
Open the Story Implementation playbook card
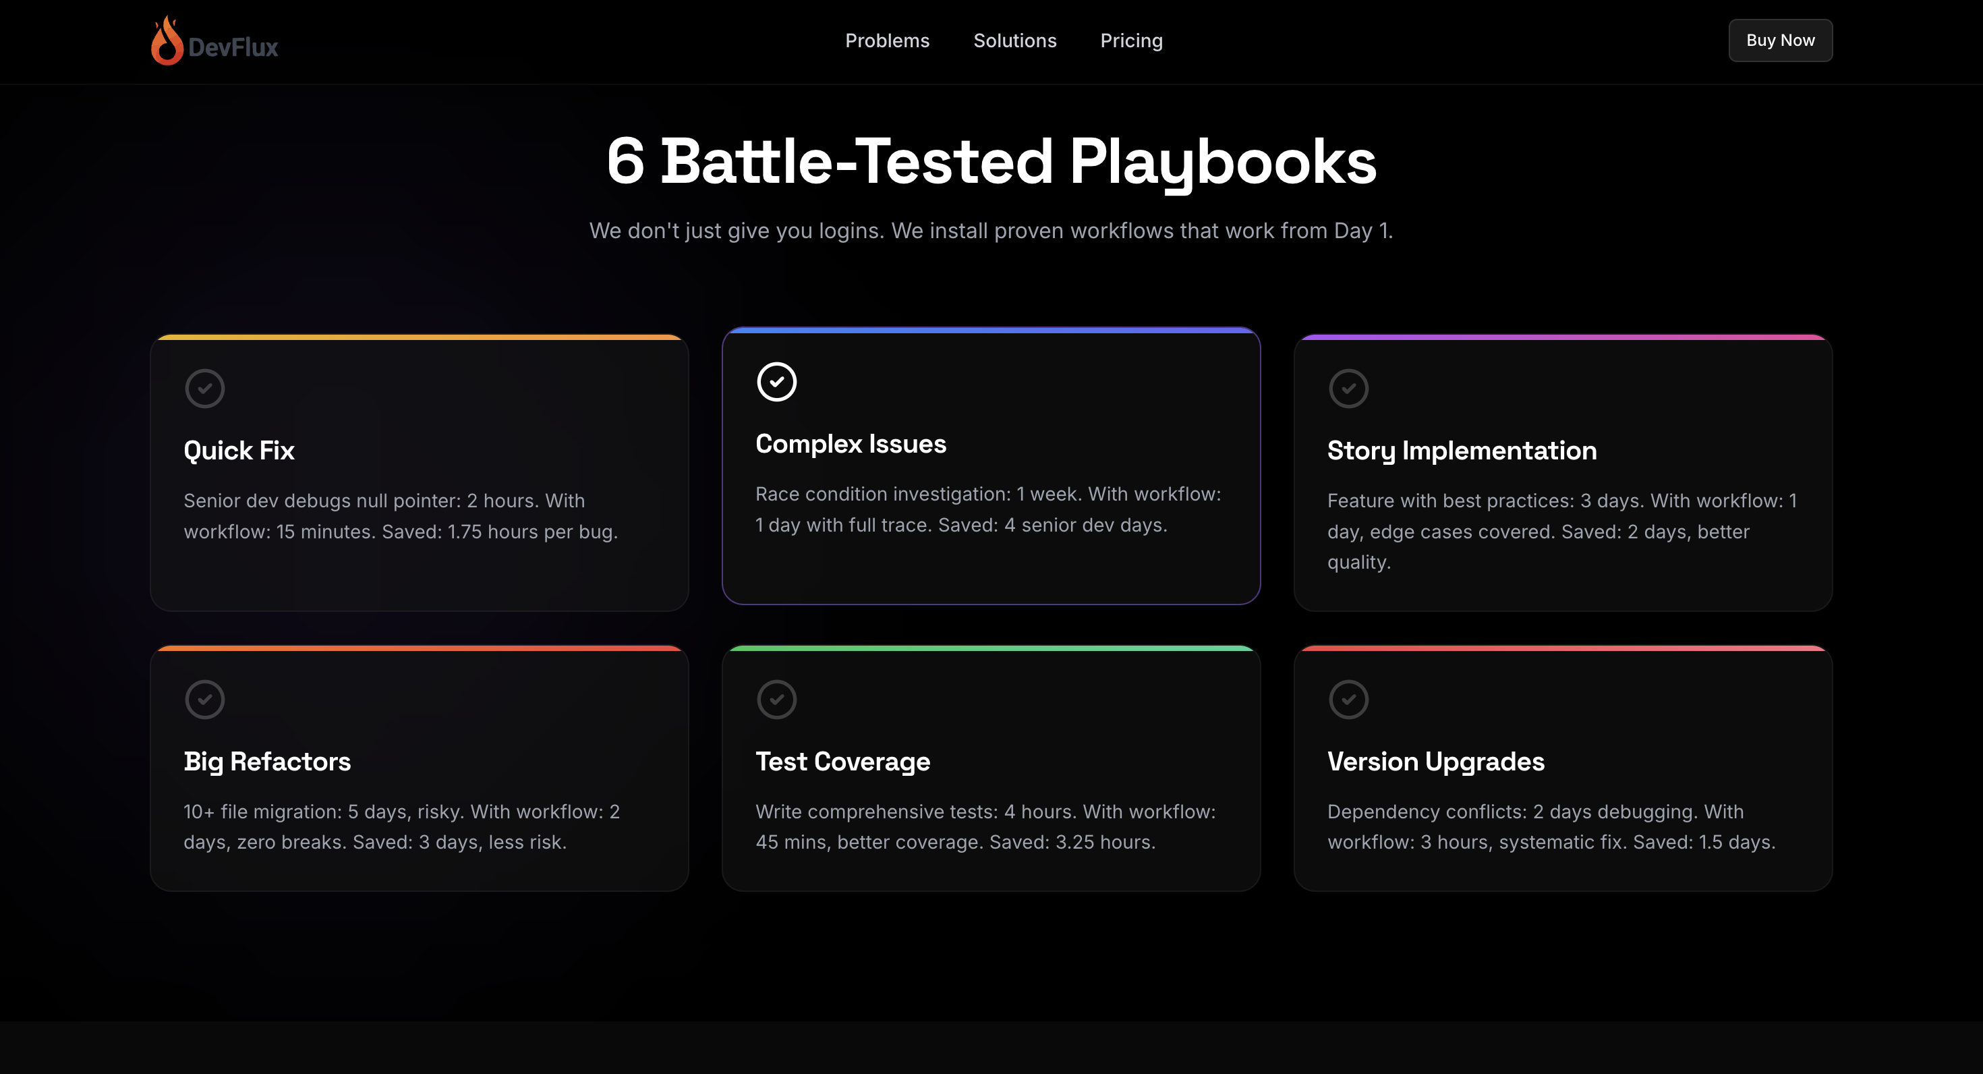point(1563,471)
